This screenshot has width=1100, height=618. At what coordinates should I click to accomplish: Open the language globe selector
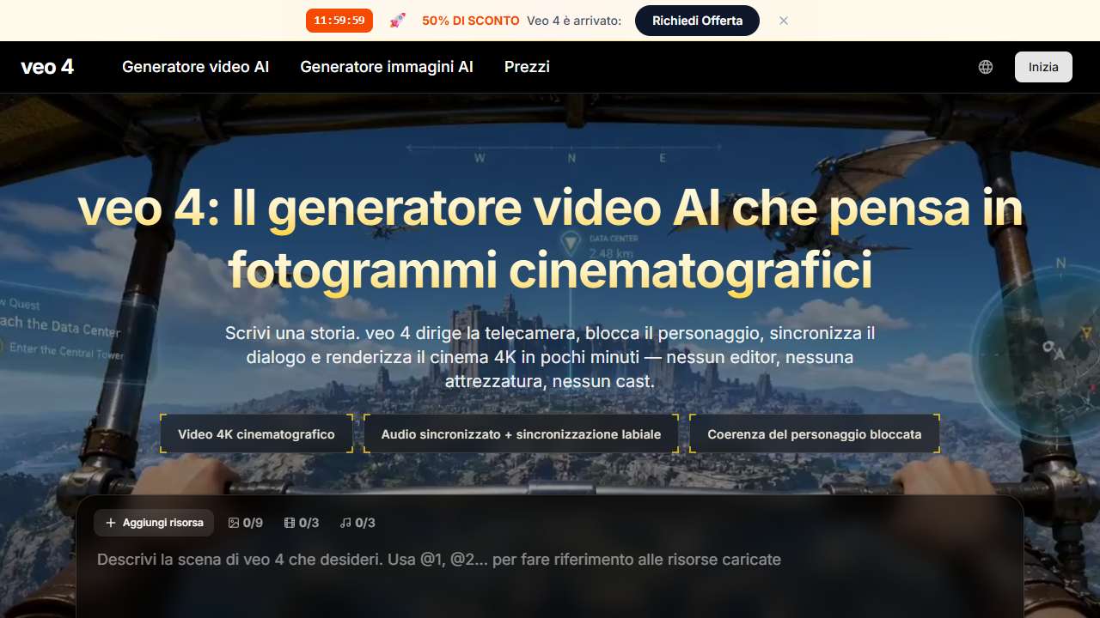pyautogui.click(x=986, y=67)
